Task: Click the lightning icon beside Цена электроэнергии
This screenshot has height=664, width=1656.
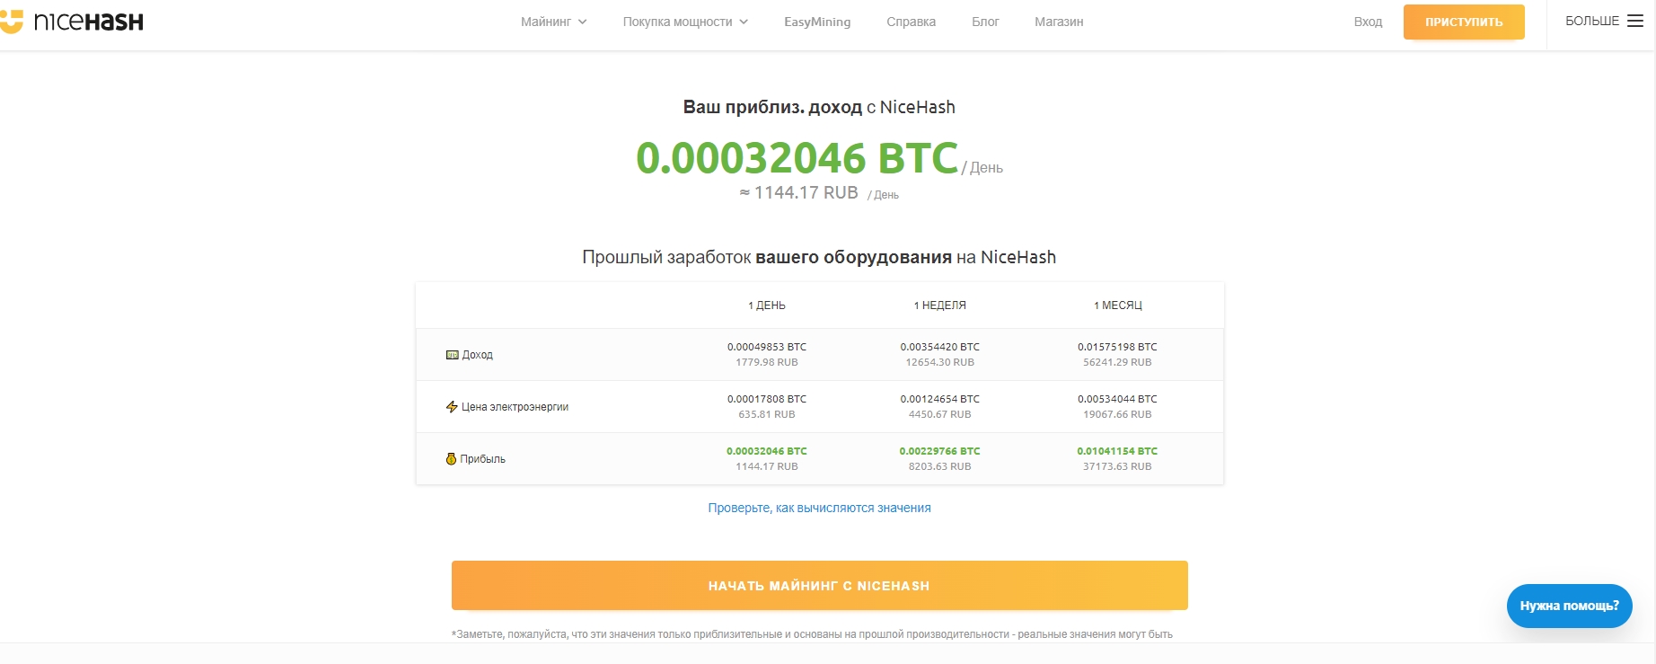Action: click(452, 407)
